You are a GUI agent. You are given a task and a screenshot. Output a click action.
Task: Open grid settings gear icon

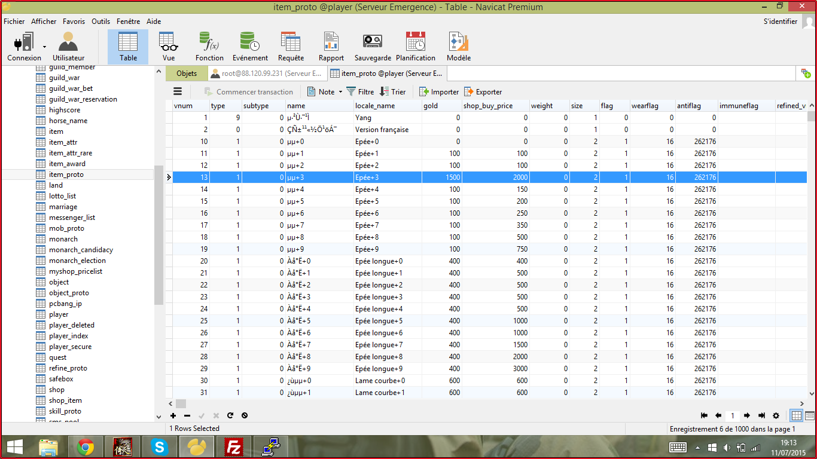coord(776,415)
